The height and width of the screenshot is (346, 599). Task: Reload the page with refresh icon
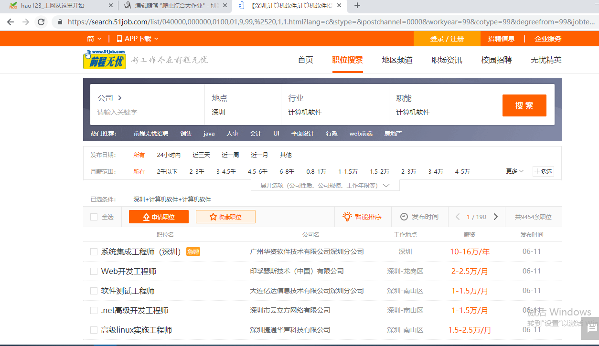point(41,22)
